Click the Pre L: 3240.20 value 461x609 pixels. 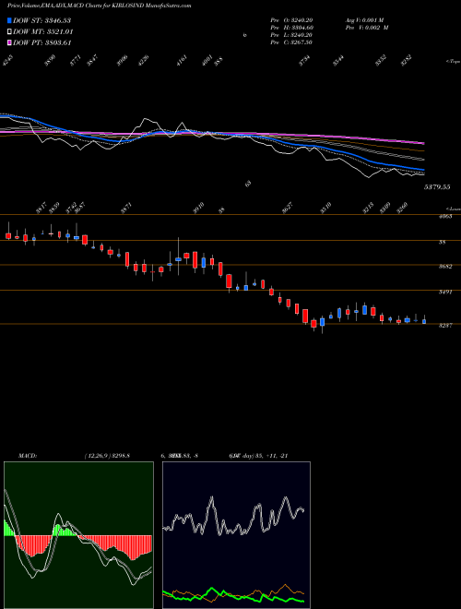click(x=291, y=35)
